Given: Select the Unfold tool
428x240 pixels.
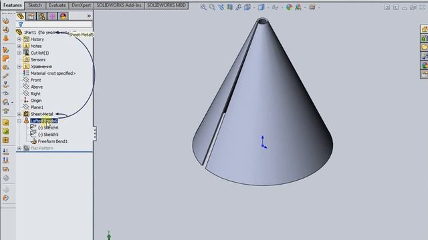Looking at the screenshot, I should (x=6, y=152).
